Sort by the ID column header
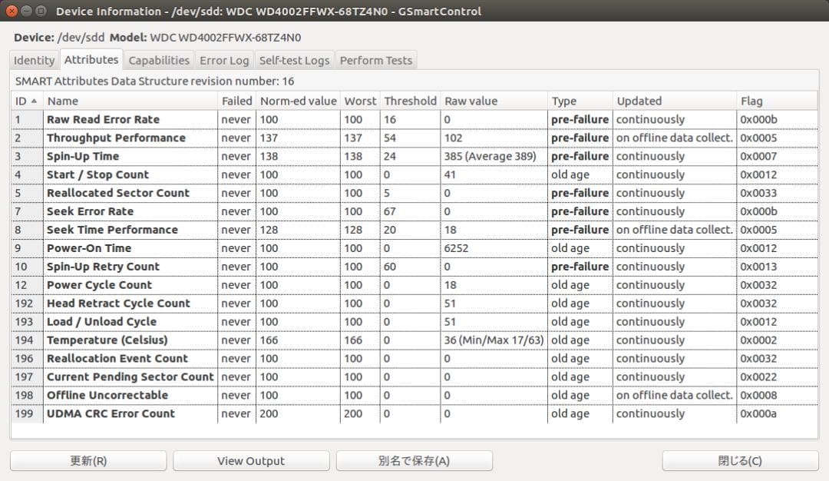Screen dimensions: 829x481 27,101
